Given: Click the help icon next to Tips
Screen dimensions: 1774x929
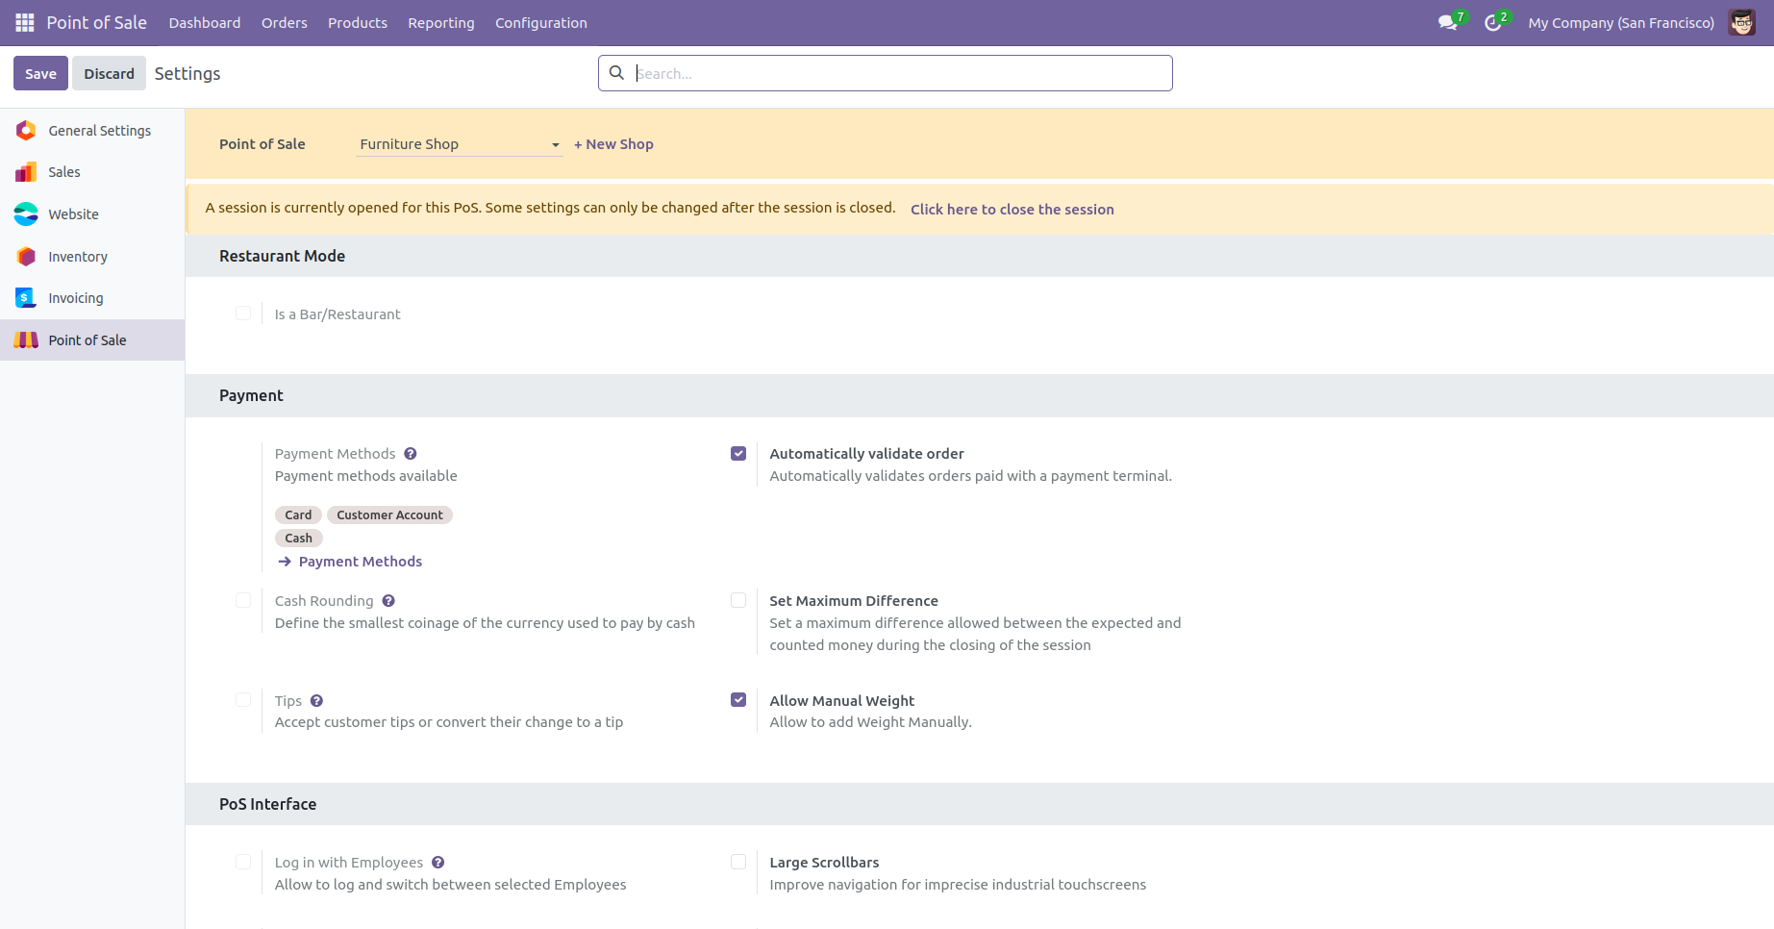Looking at the screenshot, I should coord(316,701).
